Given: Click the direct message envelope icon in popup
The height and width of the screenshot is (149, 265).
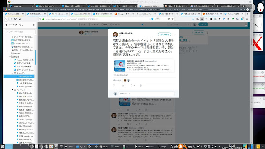Looking at the screenshot, I should (140, 86).
